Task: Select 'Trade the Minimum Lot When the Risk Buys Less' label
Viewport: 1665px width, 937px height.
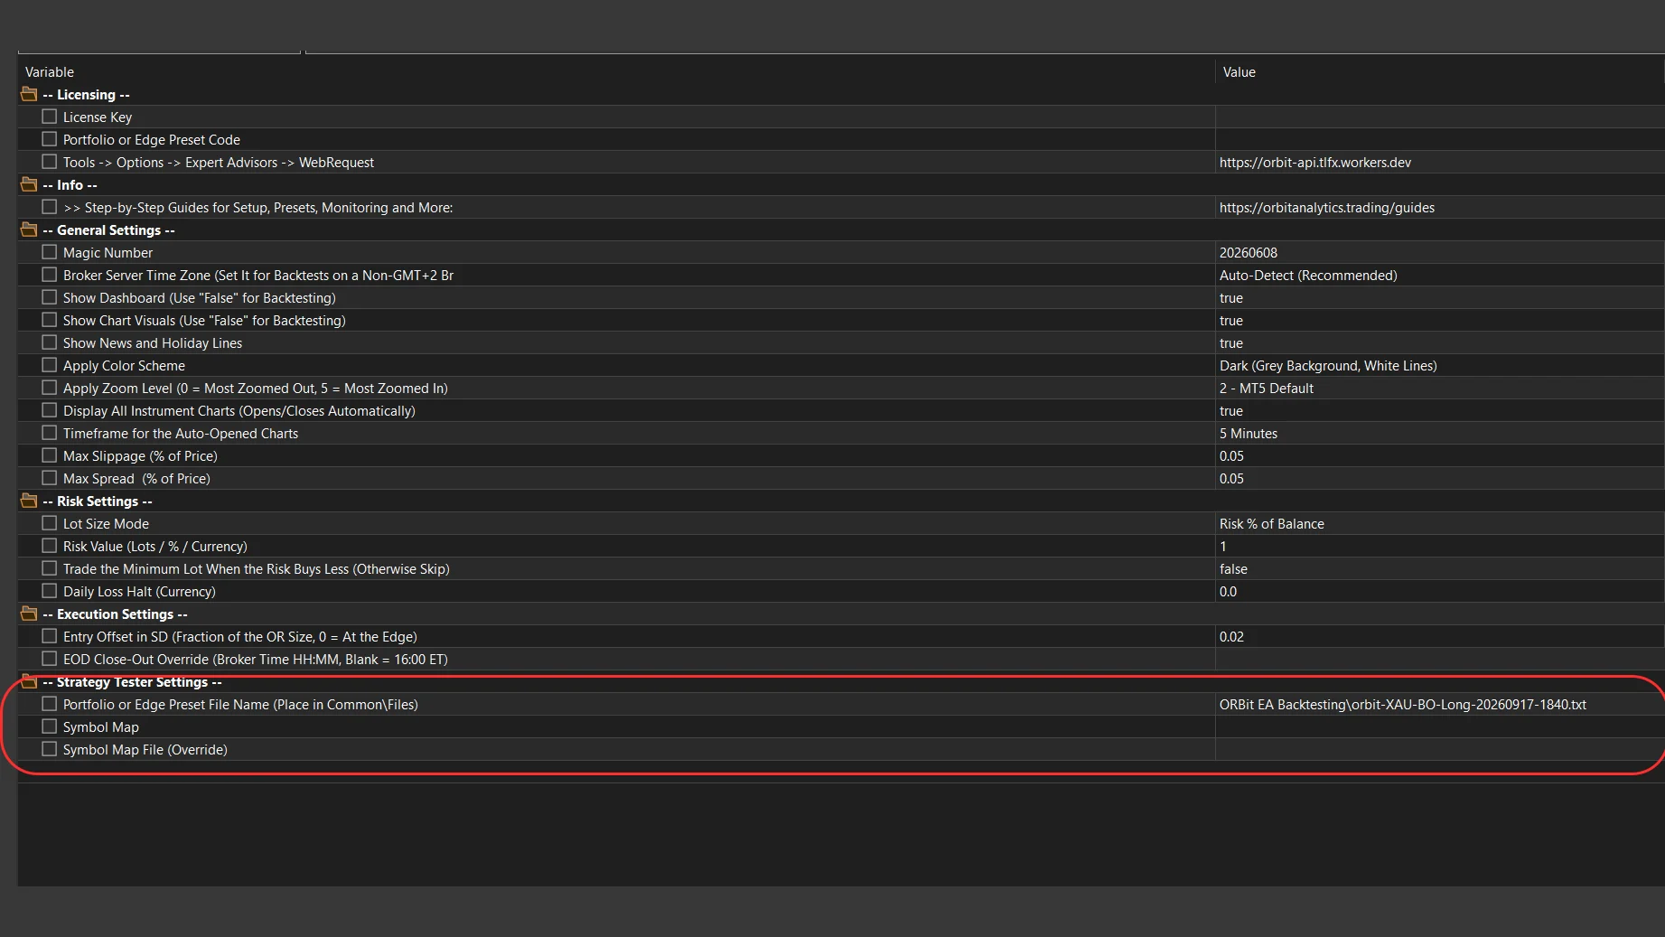Action: [256, 568]
